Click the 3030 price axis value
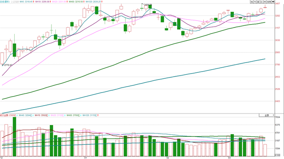Viewport: 284px width, 159px height. (278, 40)
